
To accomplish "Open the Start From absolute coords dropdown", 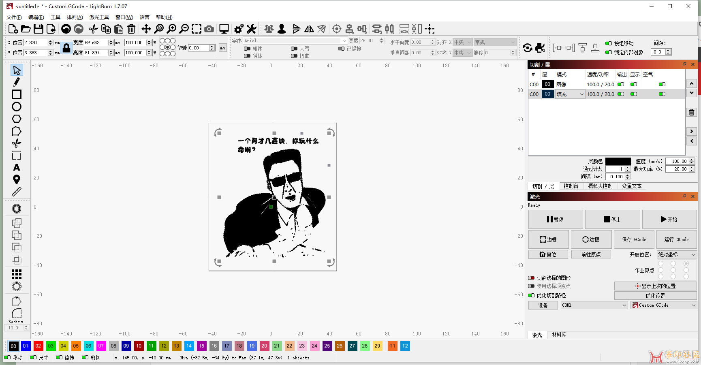I will click(676, 254).
